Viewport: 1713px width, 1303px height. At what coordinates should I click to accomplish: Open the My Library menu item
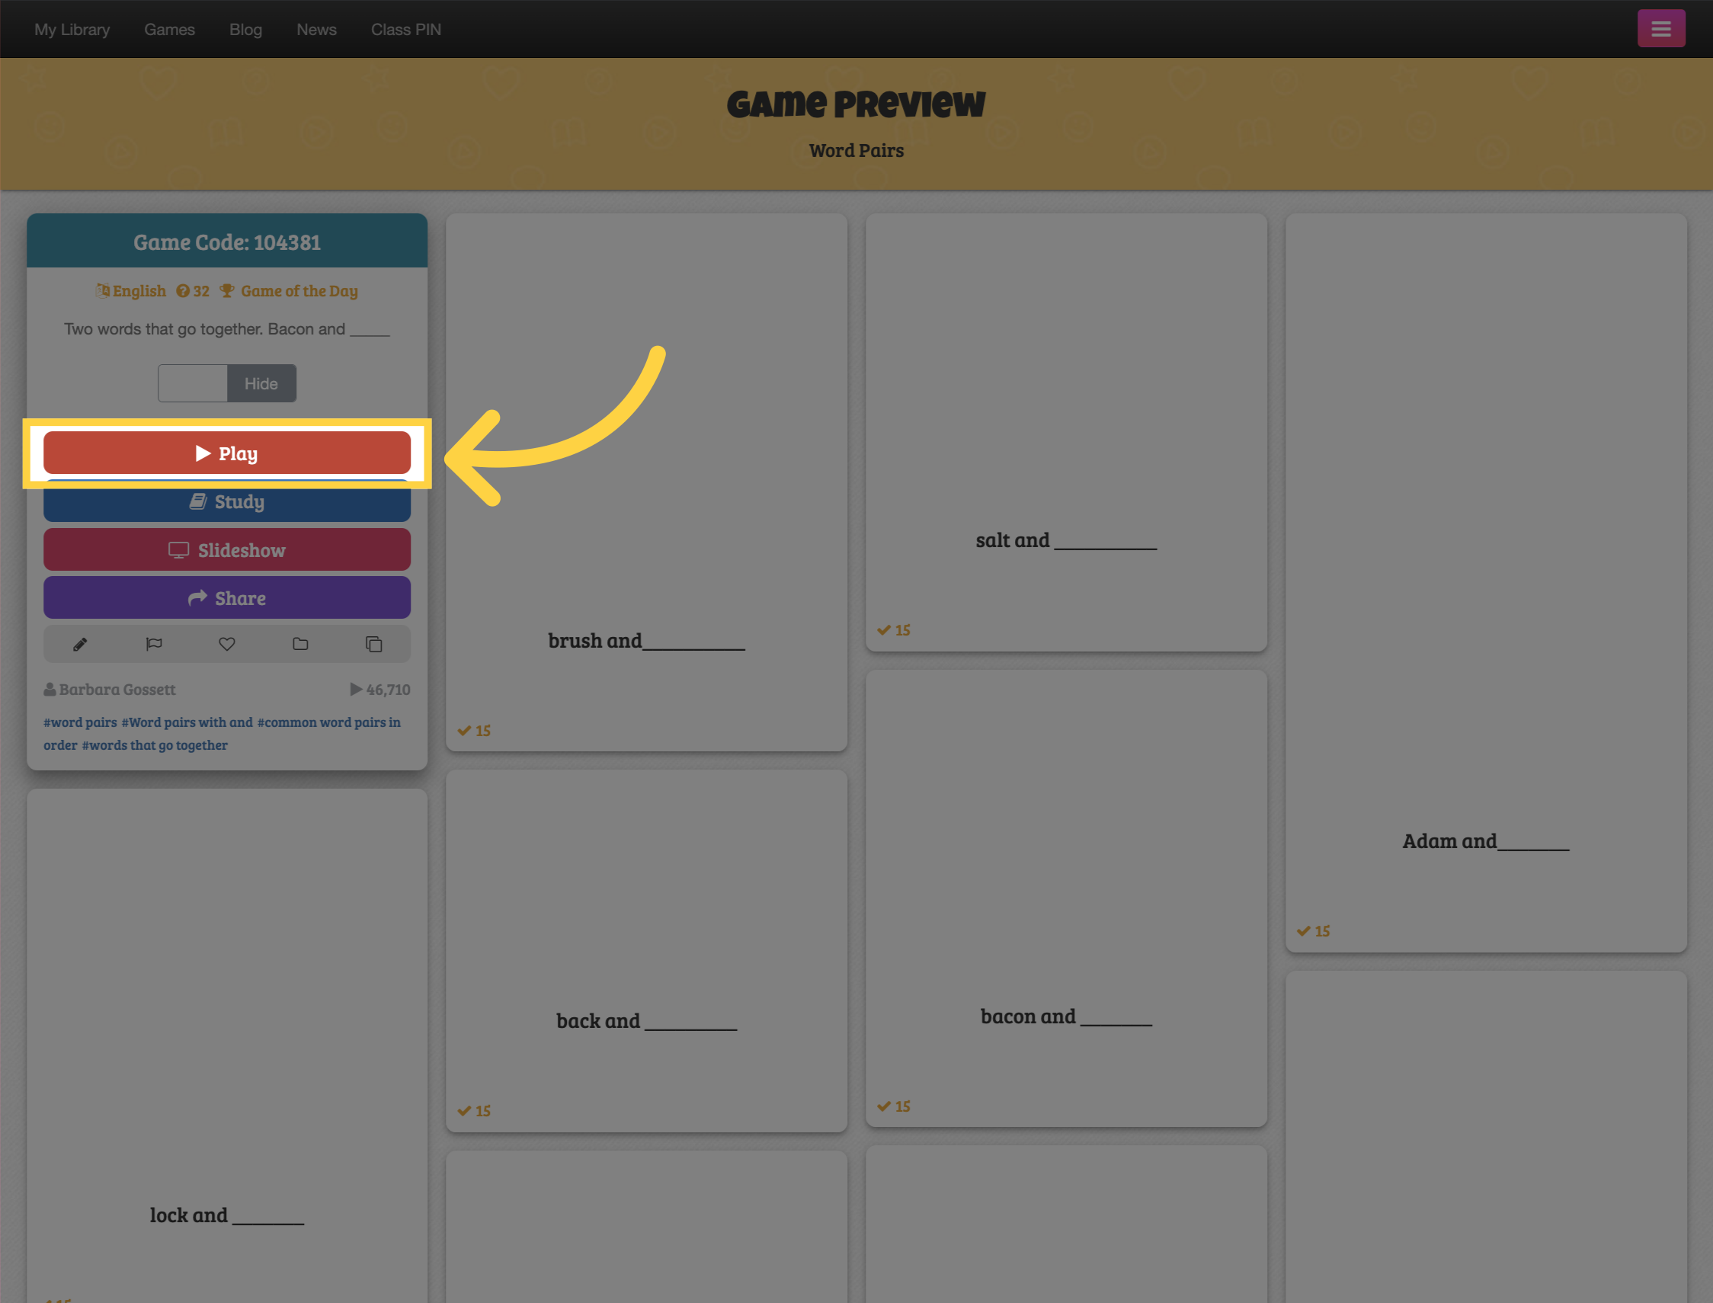pos(71,29)
